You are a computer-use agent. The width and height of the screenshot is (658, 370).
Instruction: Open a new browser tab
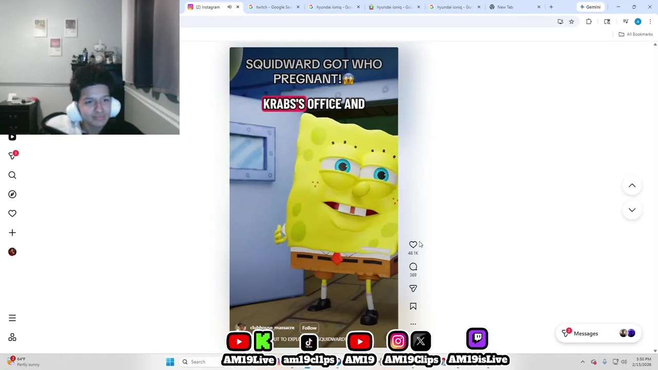pos(551,7)
